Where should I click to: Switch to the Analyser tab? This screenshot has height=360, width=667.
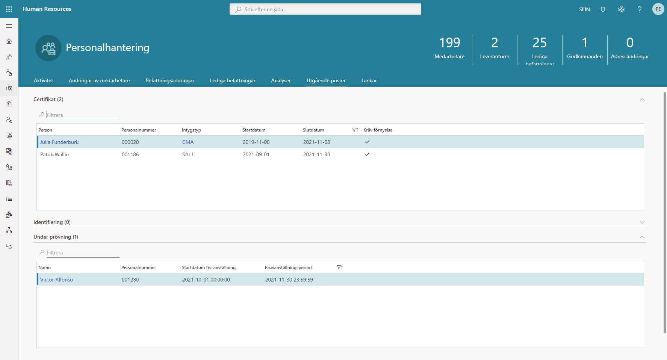coord(281,80)
